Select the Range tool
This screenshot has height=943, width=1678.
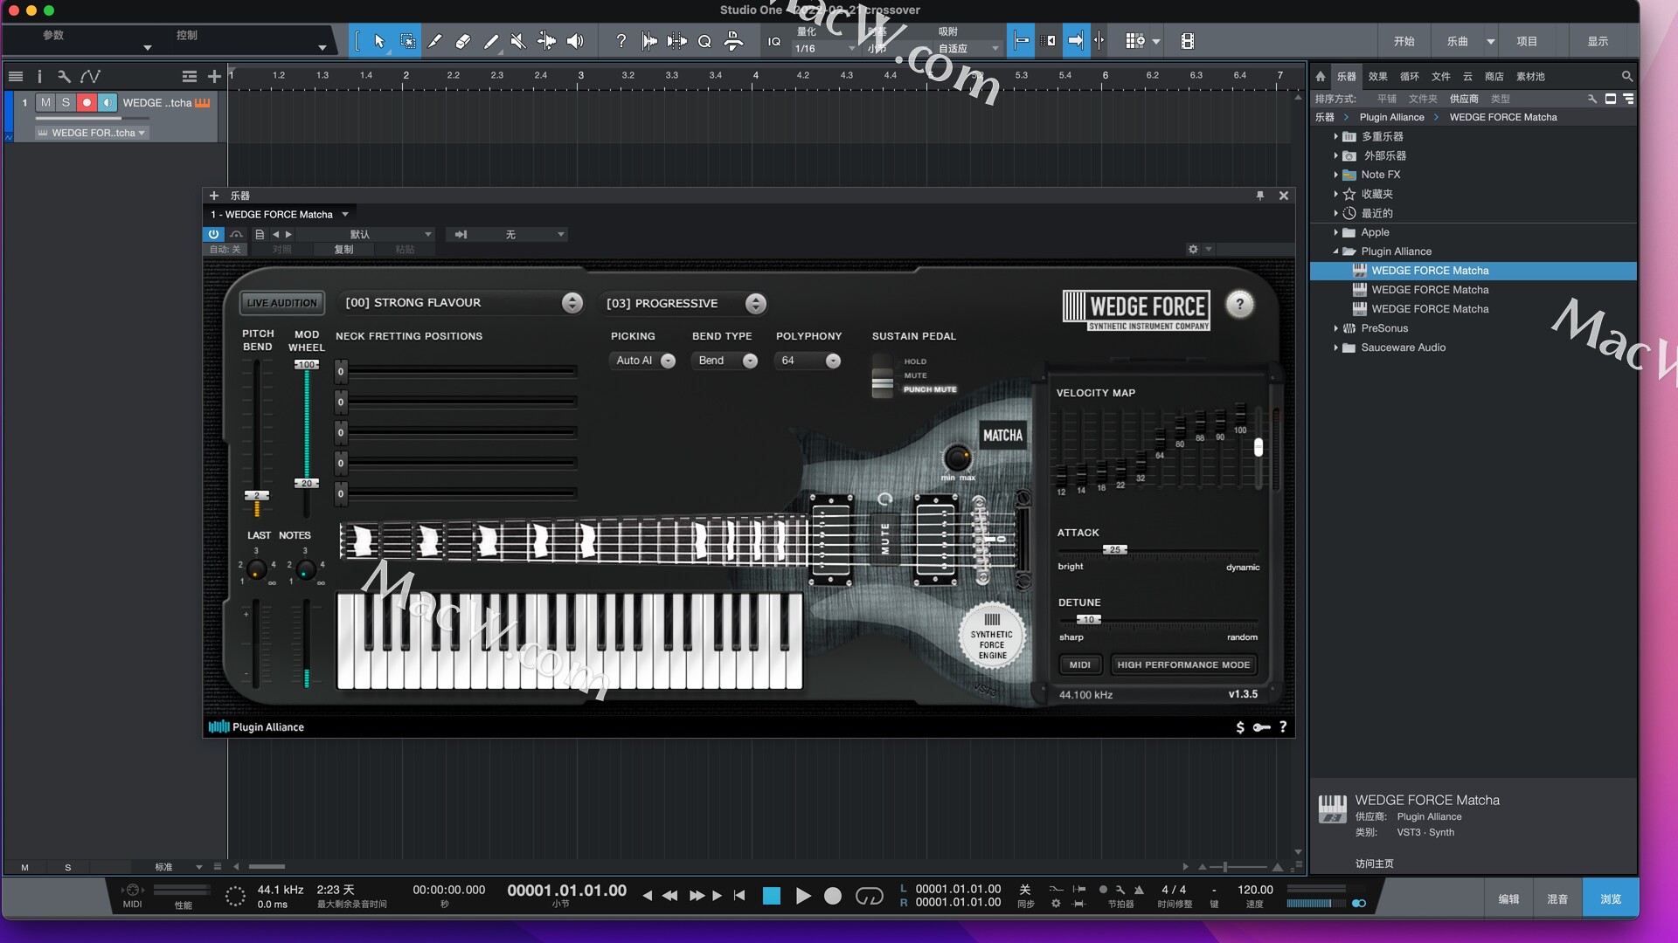[407, 41]
